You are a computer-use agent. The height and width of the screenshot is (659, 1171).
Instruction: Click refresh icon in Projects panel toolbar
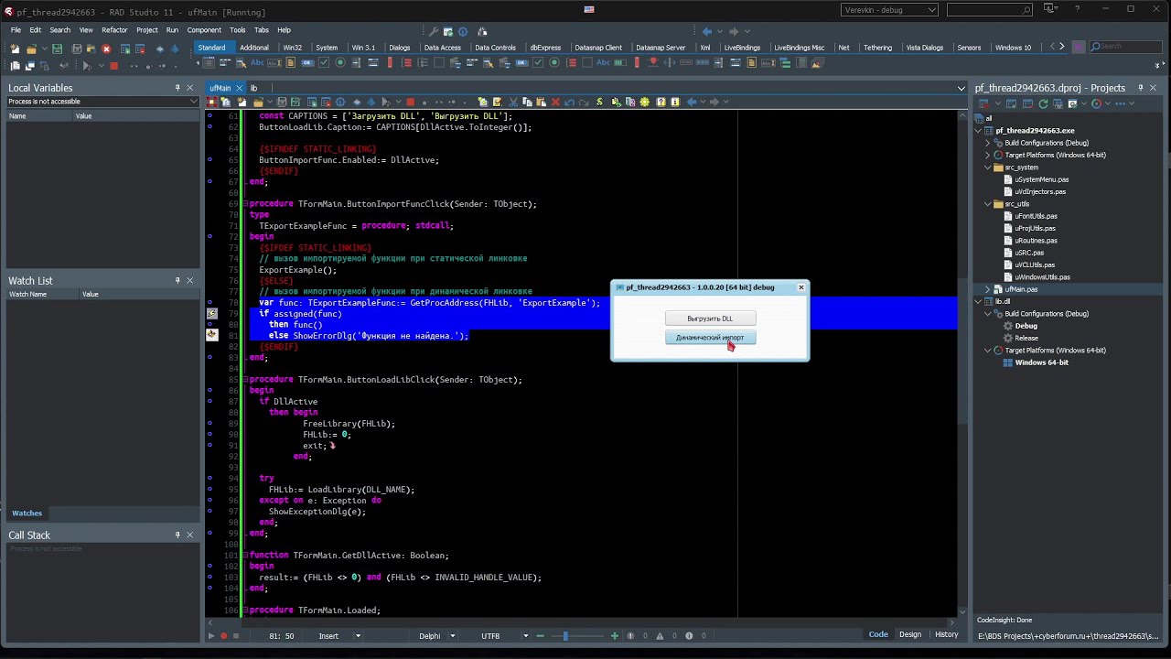point(1043,103)
